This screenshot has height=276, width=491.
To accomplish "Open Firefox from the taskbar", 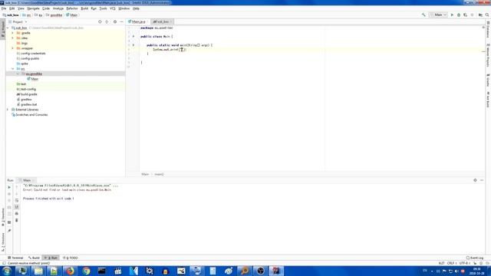I will coord(70,271).
